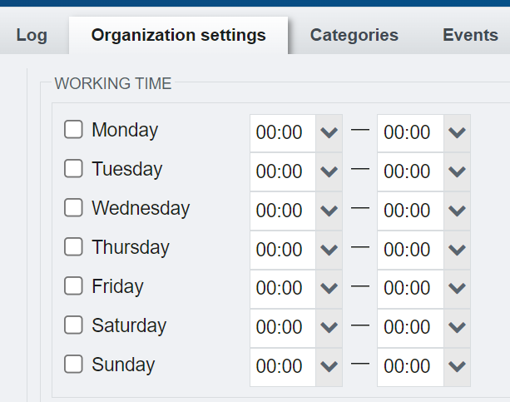Select the Sunday checkbox
The width and height of the screenshot is (510, 402).
(x=74, y=365)
